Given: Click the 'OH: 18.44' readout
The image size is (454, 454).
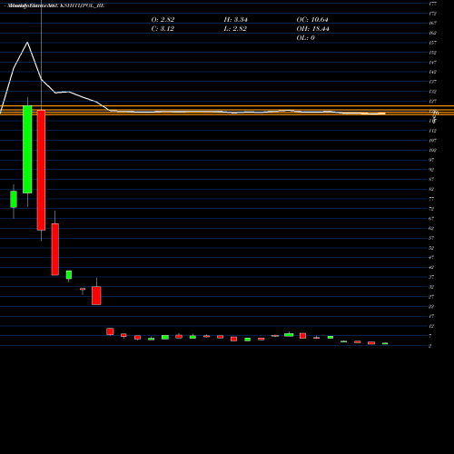Looking at the screenshot, I should (312, 28).
